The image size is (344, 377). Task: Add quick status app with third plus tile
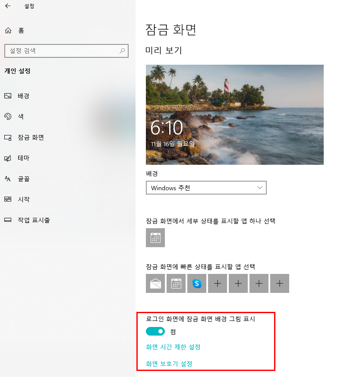[x=259, y=283]
